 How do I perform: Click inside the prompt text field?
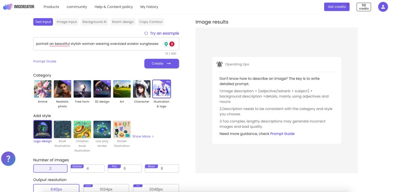97,44
